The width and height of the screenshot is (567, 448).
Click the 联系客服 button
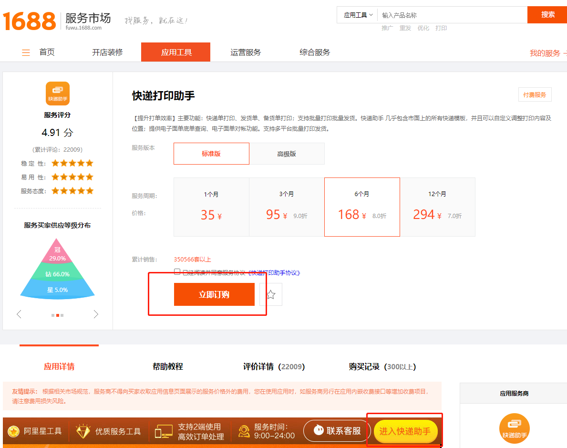[x=337, y=431]
